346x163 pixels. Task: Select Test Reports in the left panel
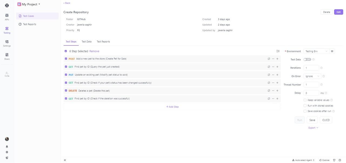click(37, 24)
